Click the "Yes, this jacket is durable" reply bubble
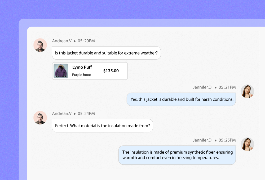Image resolution: width=265 pixels, height=180 pixels. click(182, 99)
